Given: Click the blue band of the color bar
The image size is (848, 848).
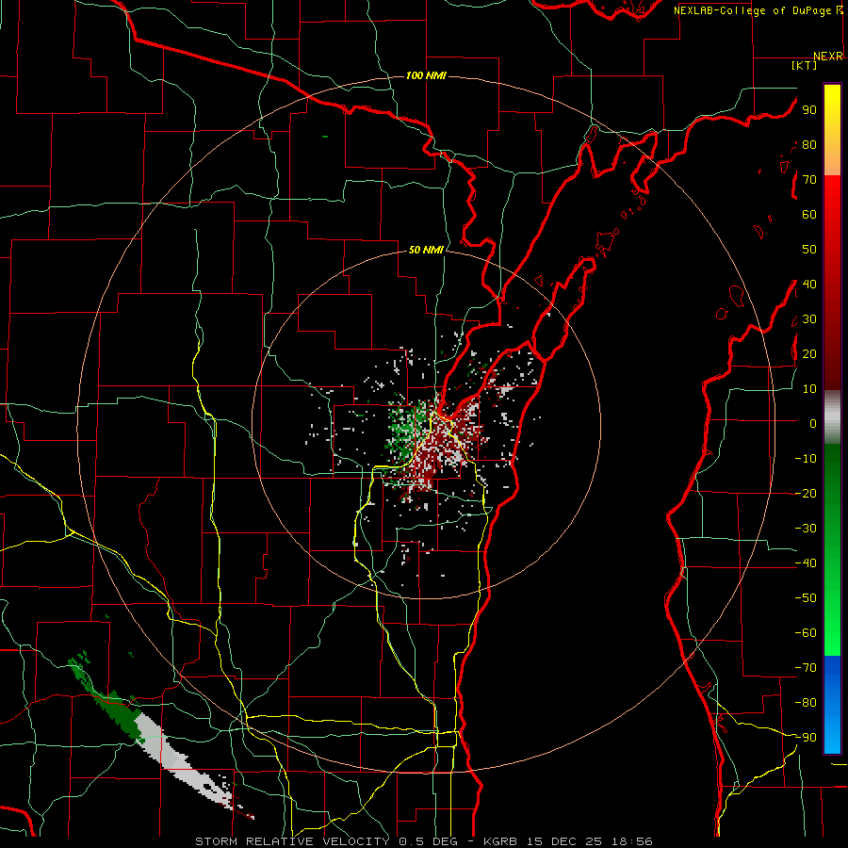Looking at the screenshot, I should (832, 705).
